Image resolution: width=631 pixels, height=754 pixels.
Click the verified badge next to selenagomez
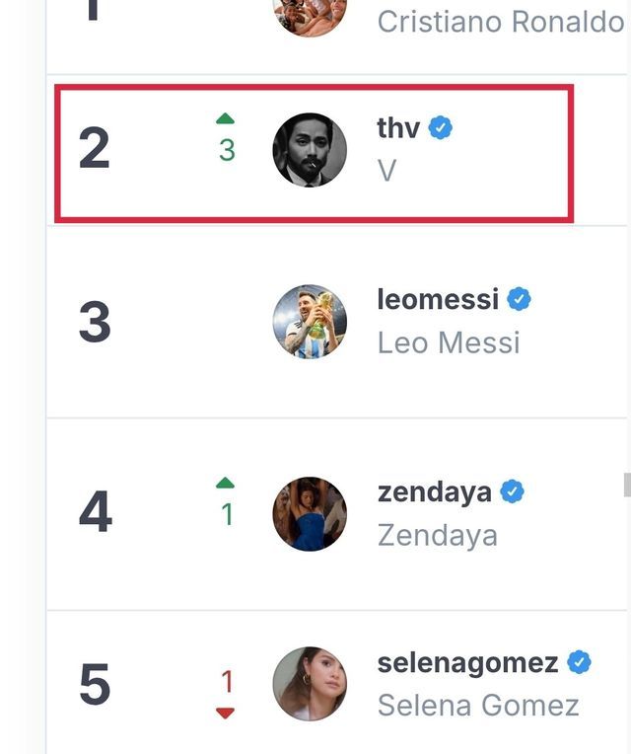(579, 662)
